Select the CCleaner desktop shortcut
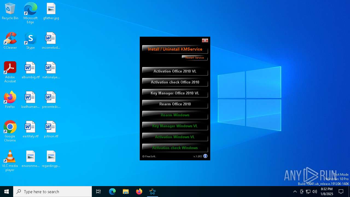The width and height of the screenshot is (350, 197). click(x=10, y=41)
